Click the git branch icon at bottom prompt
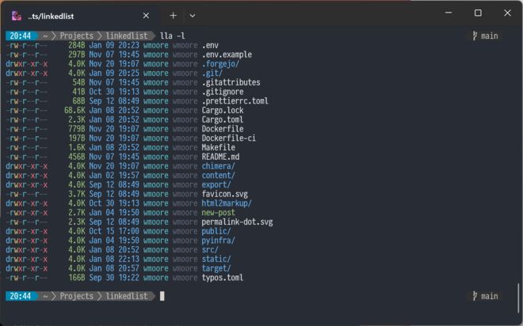Image resolution: width=523 pixels, height=326 pixels. (475, 296)
